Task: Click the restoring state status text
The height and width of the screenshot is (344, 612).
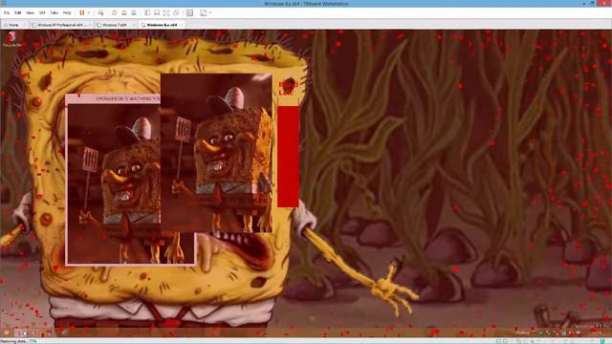Action: pos(18,341)
